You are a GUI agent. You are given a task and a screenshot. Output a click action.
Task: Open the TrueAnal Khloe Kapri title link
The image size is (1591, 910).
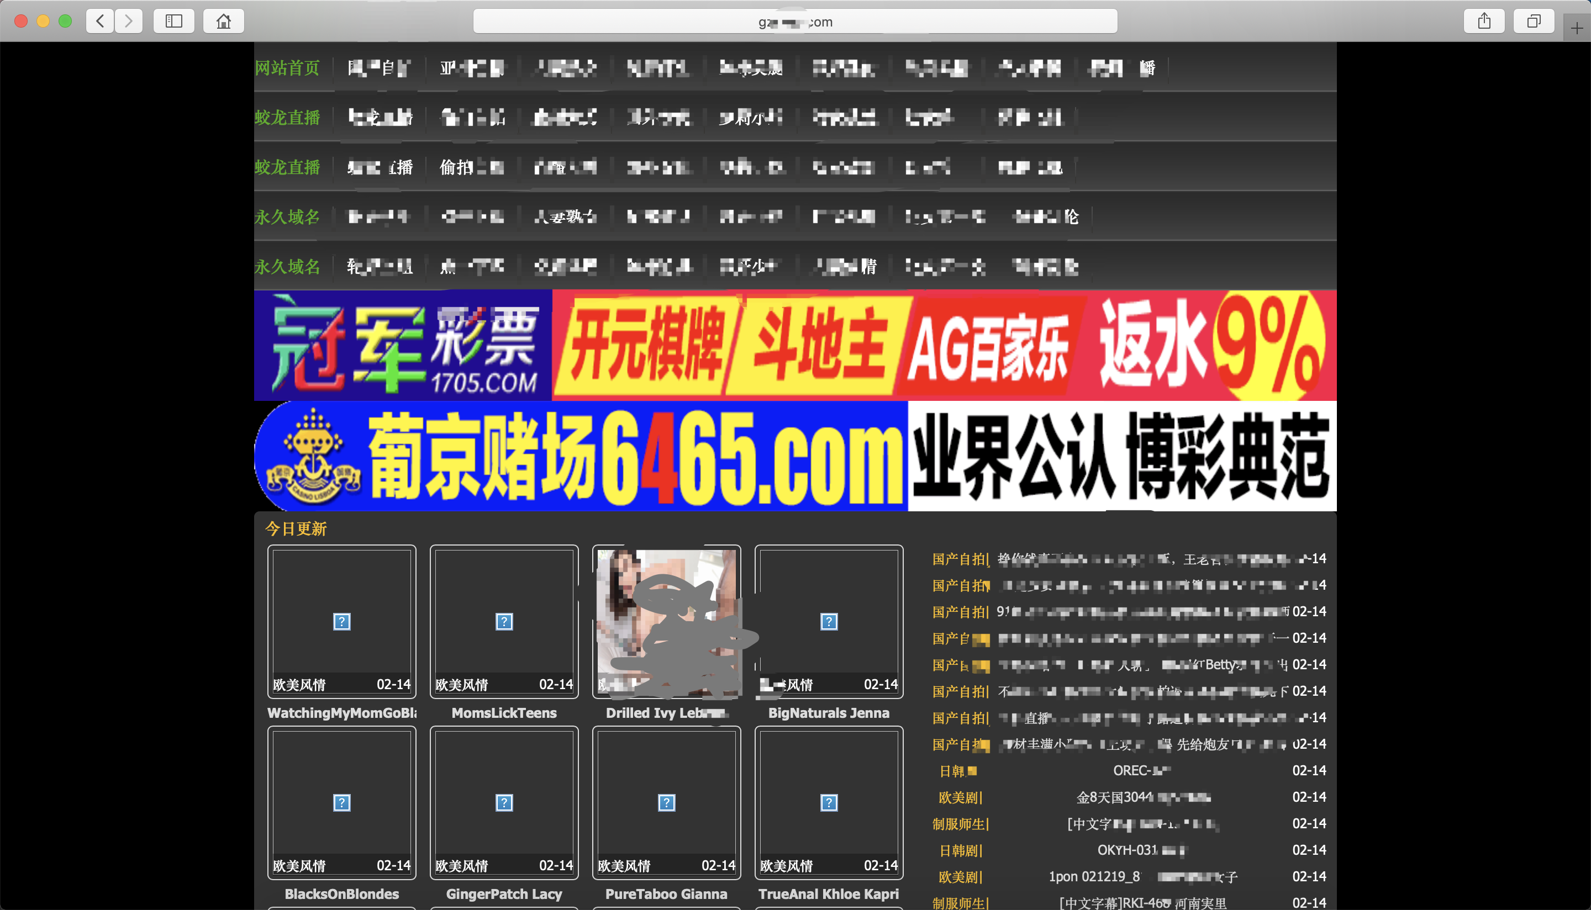click(x=829, y=895)
